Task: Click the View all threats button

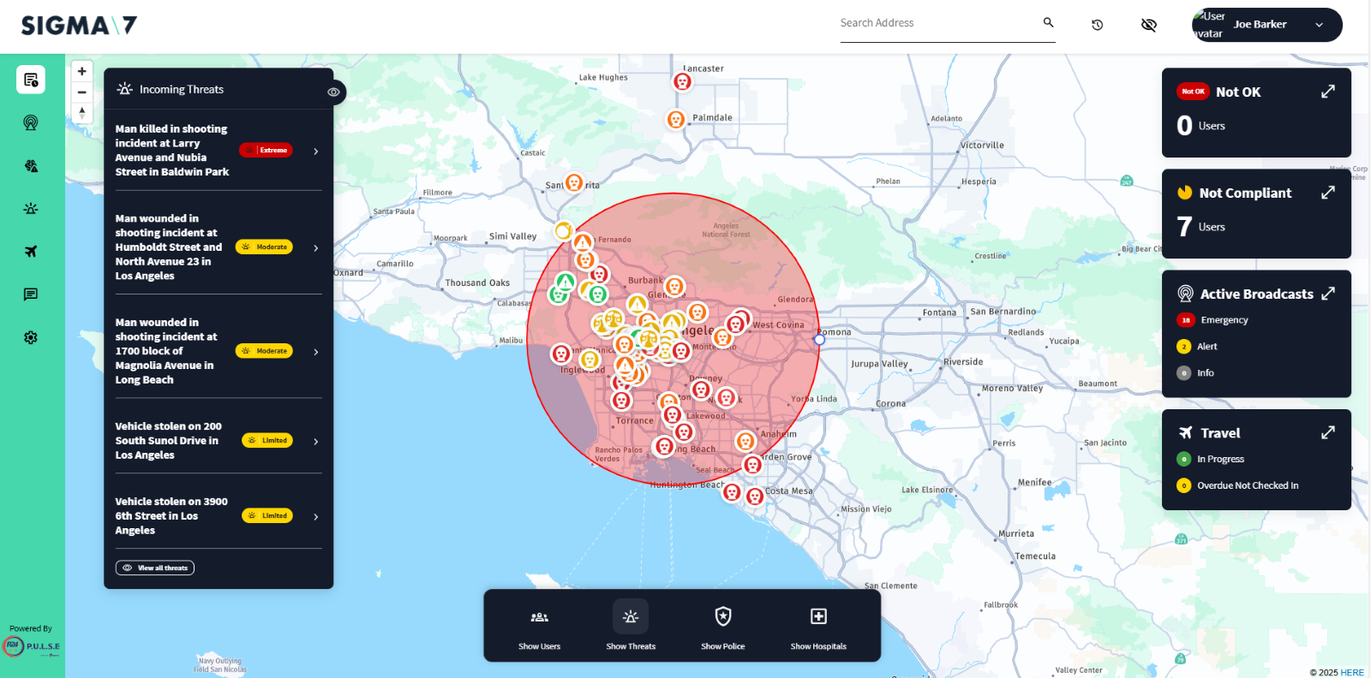Action: pyautogui.click(x=155, y=568)
